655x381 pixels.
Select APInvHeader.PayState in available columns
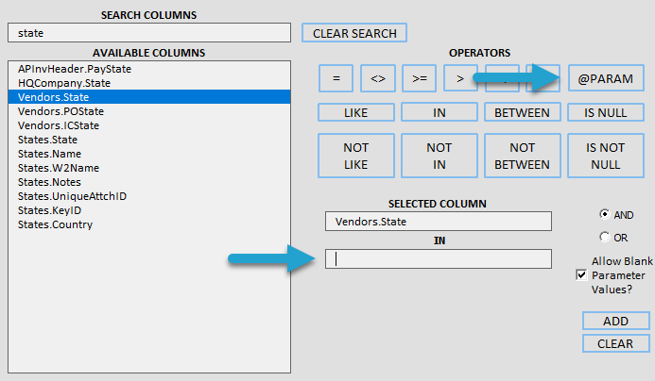tap(149, 69)
